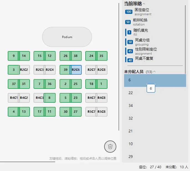Screen dimensions: 190x171
Task: Click seat occupied by person 30
Action: 66,112
